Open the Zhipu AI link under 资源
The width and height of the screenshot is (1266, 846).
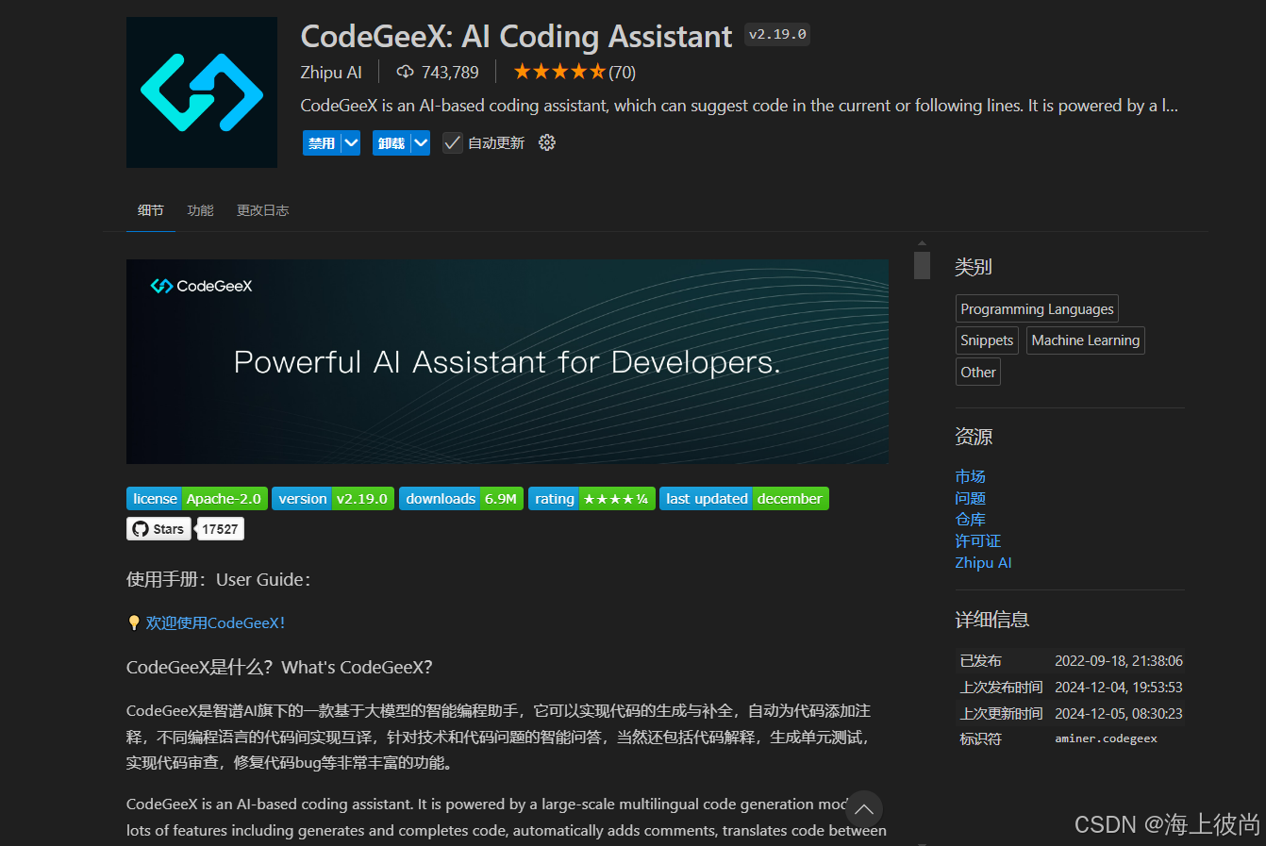pyautogui.click(x=983, y=563)
